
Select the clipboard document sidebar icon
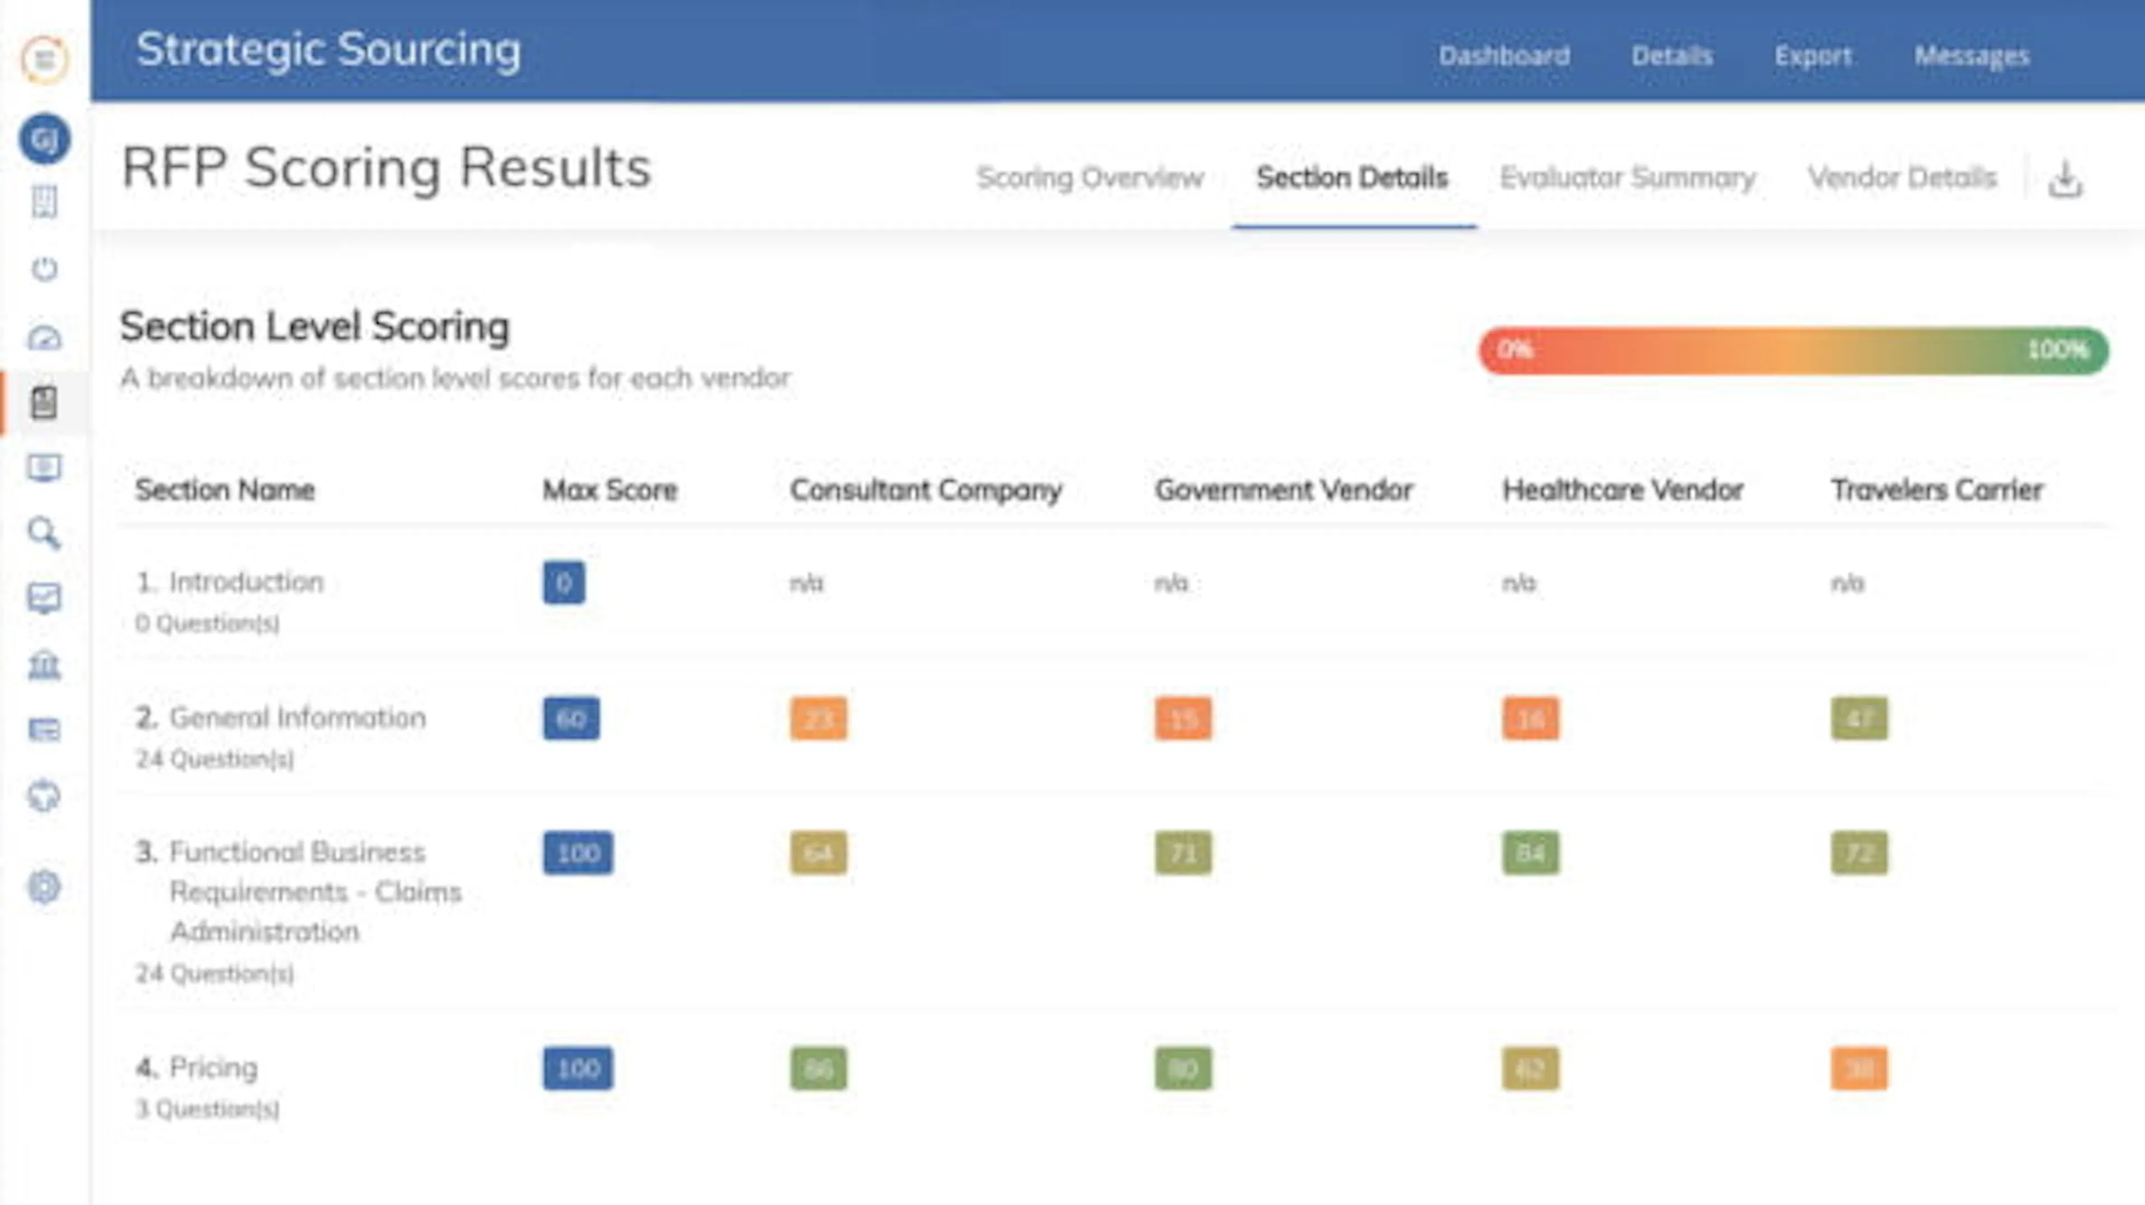45,403
